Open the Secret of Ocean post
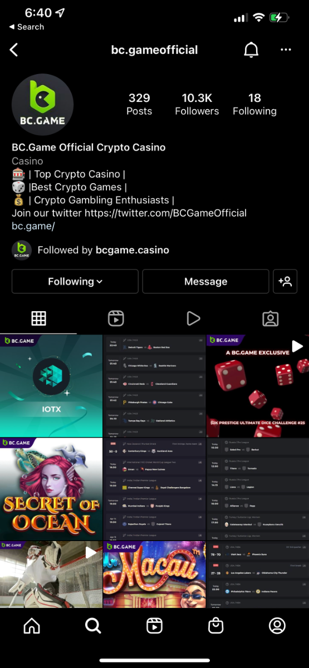Viewport: 309px width, 668px height. pyautogui.click(x=51, y=489)
